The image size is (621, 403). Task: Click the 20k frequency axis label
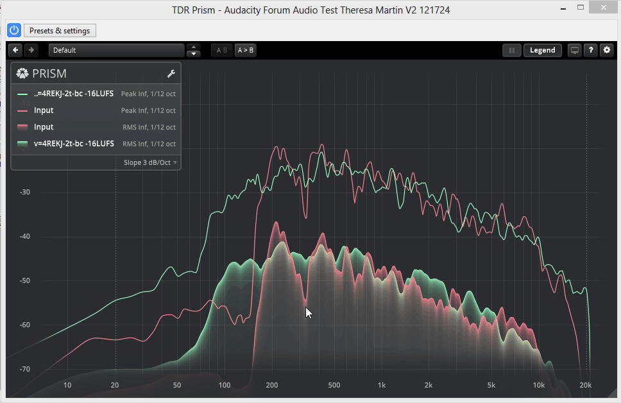coord(585,385)
